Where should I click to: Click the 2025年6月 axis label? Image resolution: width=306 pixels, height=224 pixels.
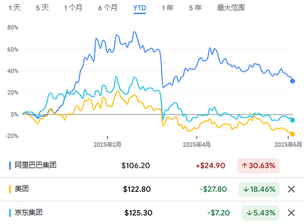288,145
